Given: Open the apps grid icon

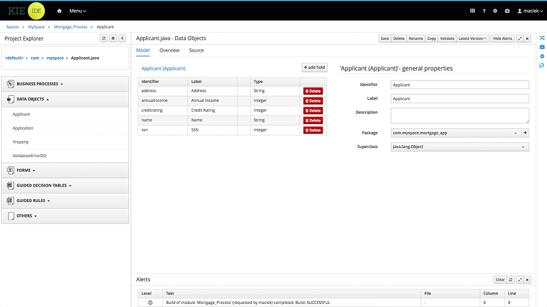Looking at the screenshot, I should coord(472,11).
